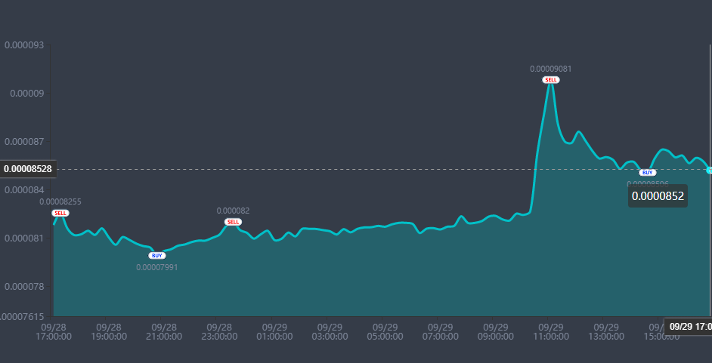Viewport: 712px width, 363px height.
Task: Click the 0.00008528 crosshair price tag
Action: tap(28, 170)
